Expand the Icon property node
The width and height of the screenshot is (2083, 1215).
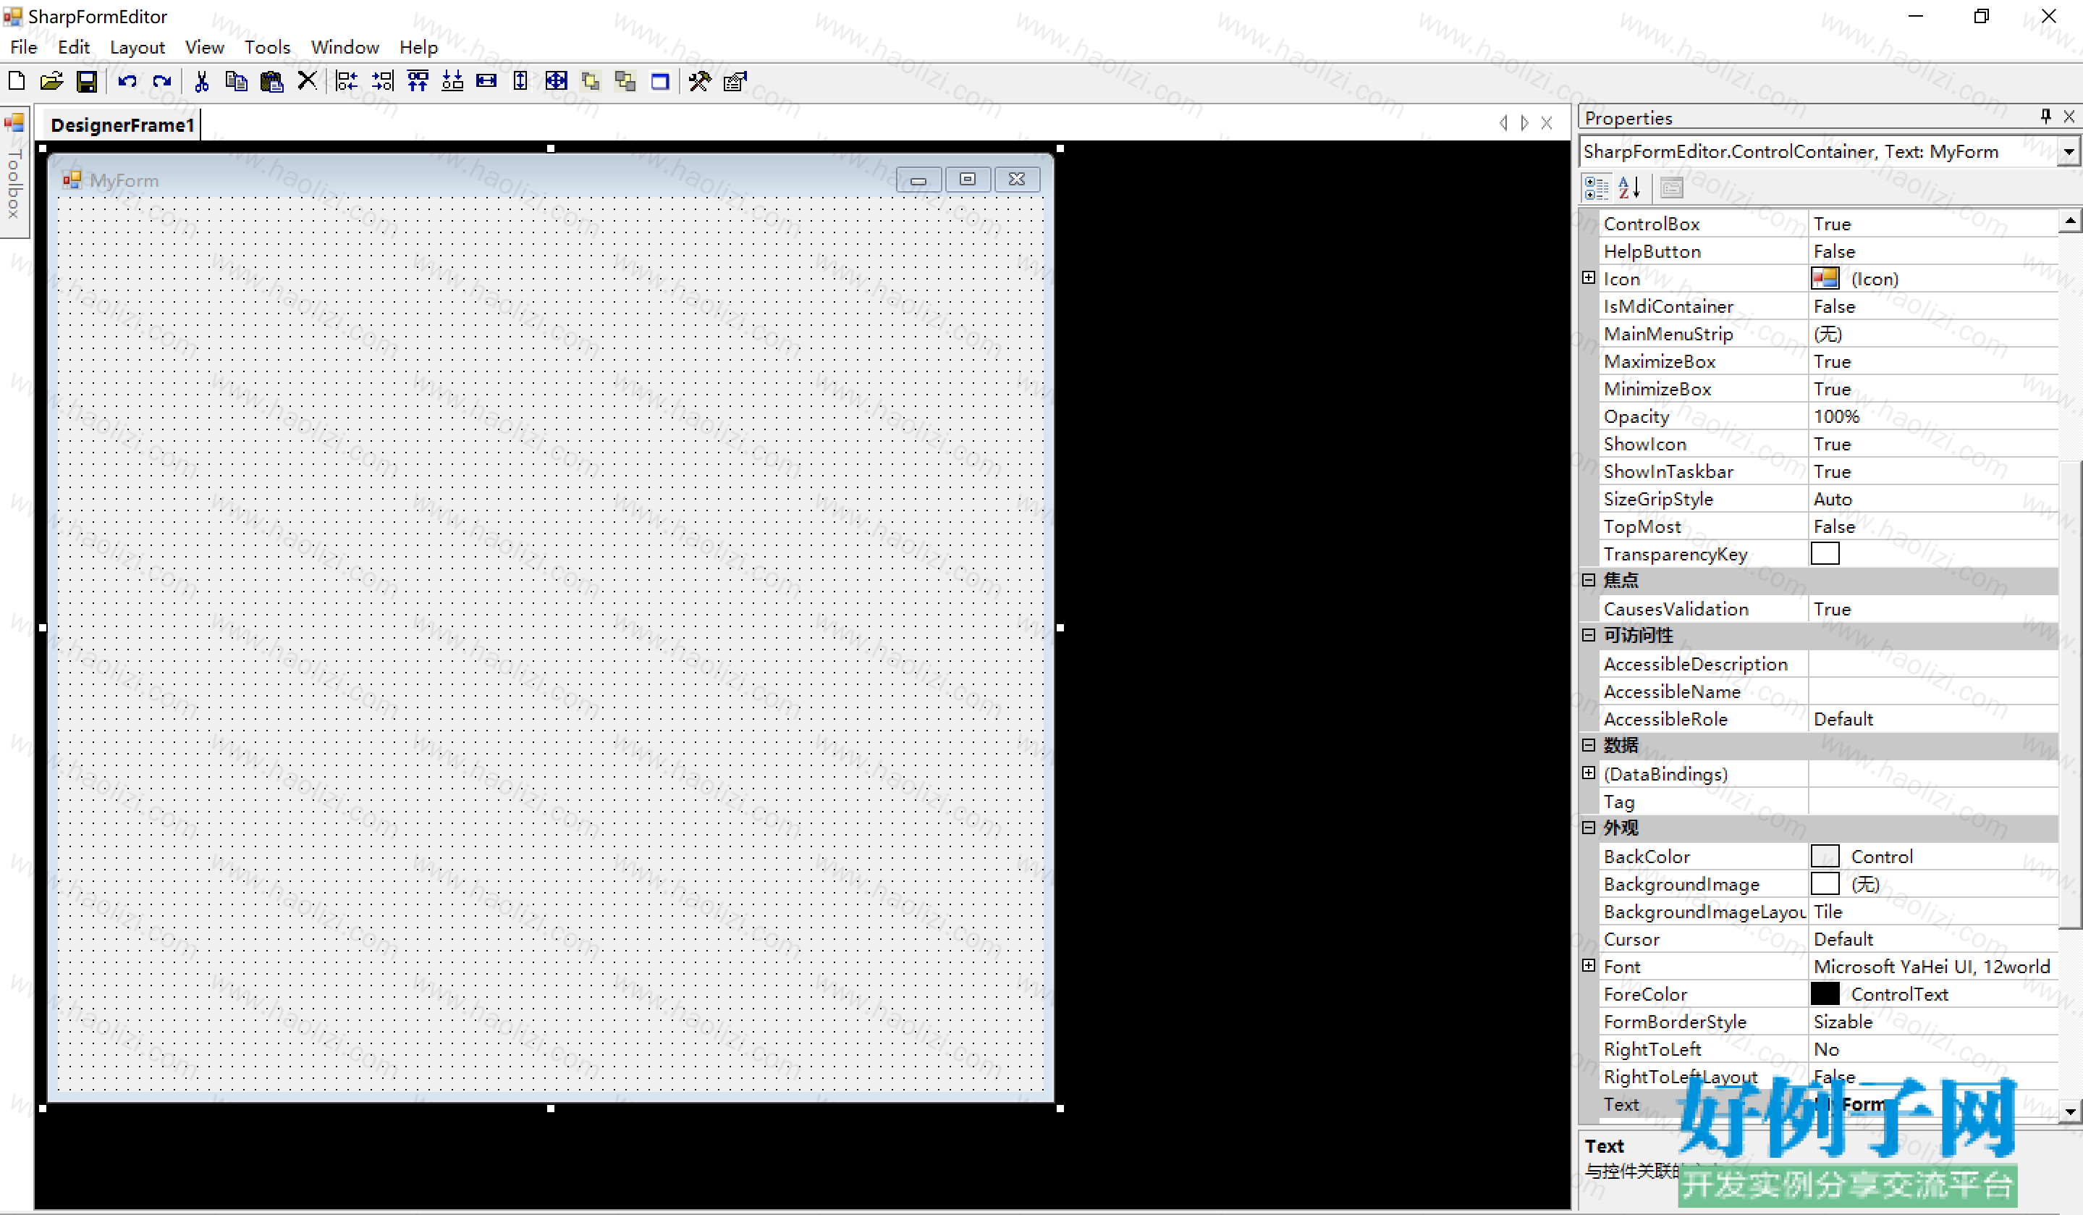1589,278
